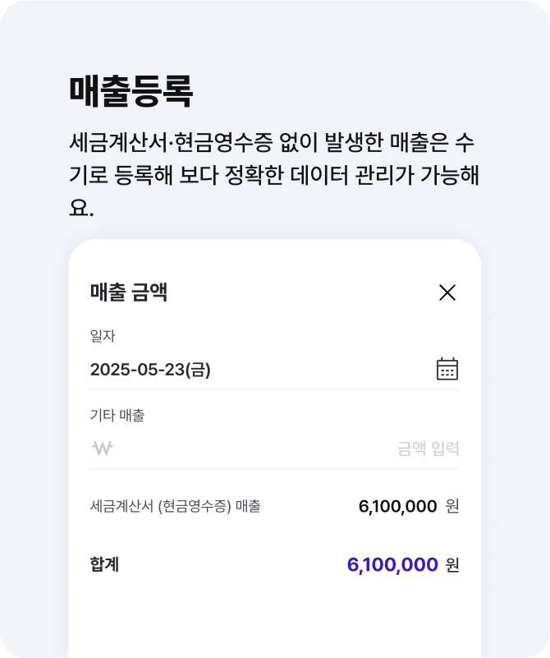The width and height of the screenshot is (550, 658).
Task: Click the 매출등록 page heading
Action: click(x=131, y=91)
